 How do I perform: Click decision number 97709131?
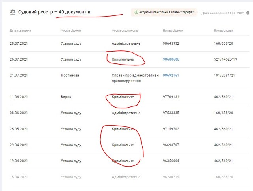171,97
